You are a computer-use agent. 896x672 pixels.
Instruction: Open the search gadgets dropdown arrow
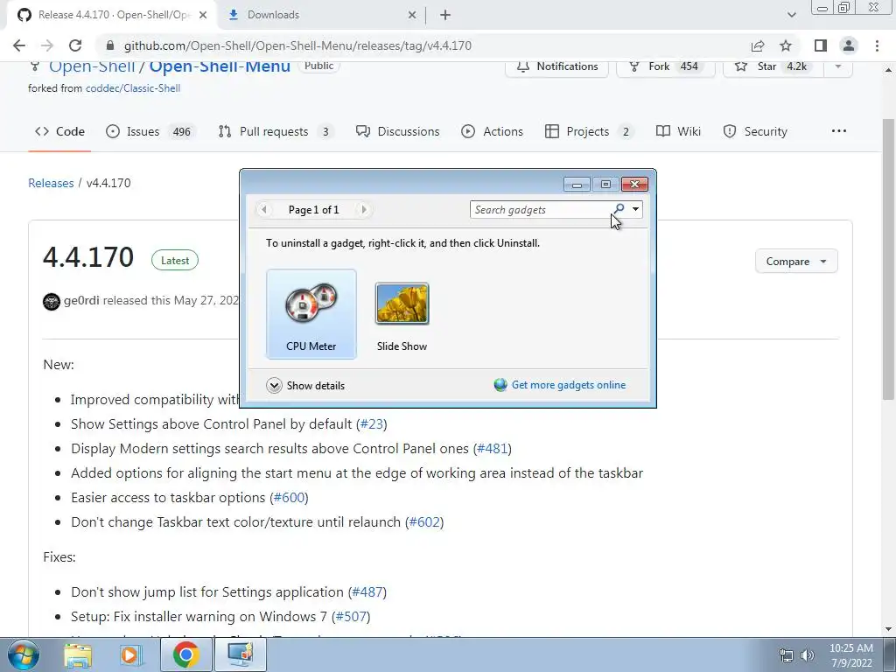(x=635, y=209)
